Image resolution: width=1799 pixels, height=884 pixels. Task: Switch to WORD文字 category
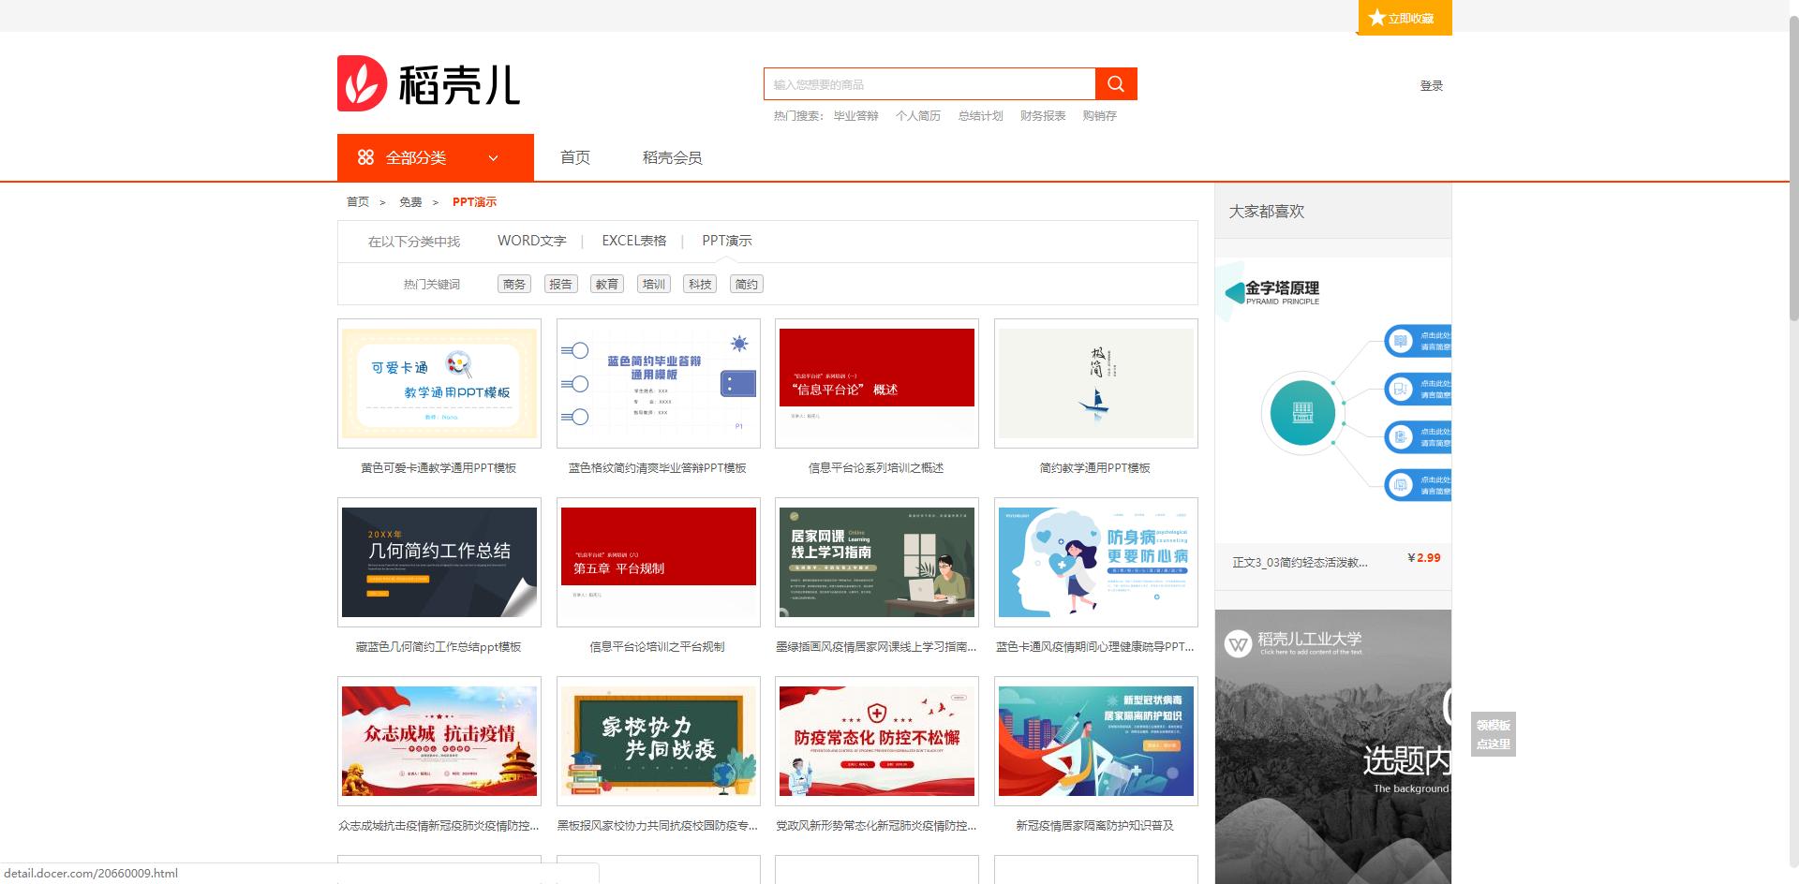[x=531, y=241]
